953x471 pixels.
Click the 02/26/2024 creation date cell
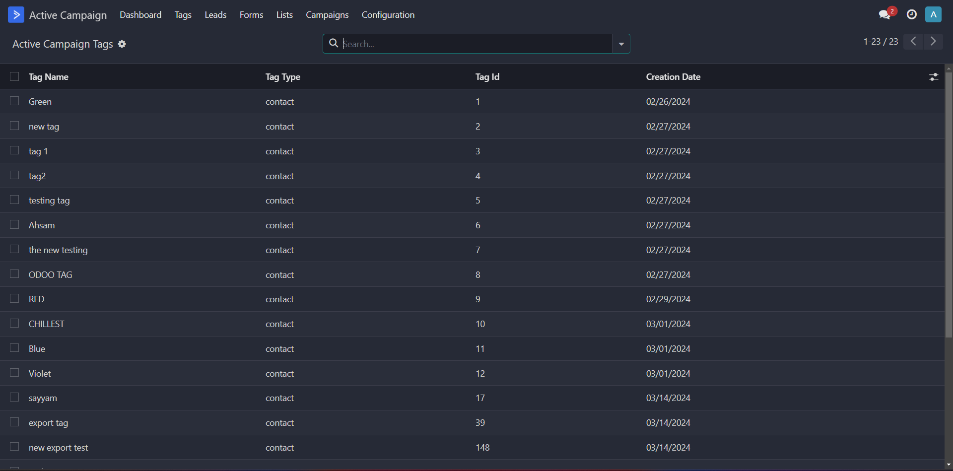(x=668, y=102)
